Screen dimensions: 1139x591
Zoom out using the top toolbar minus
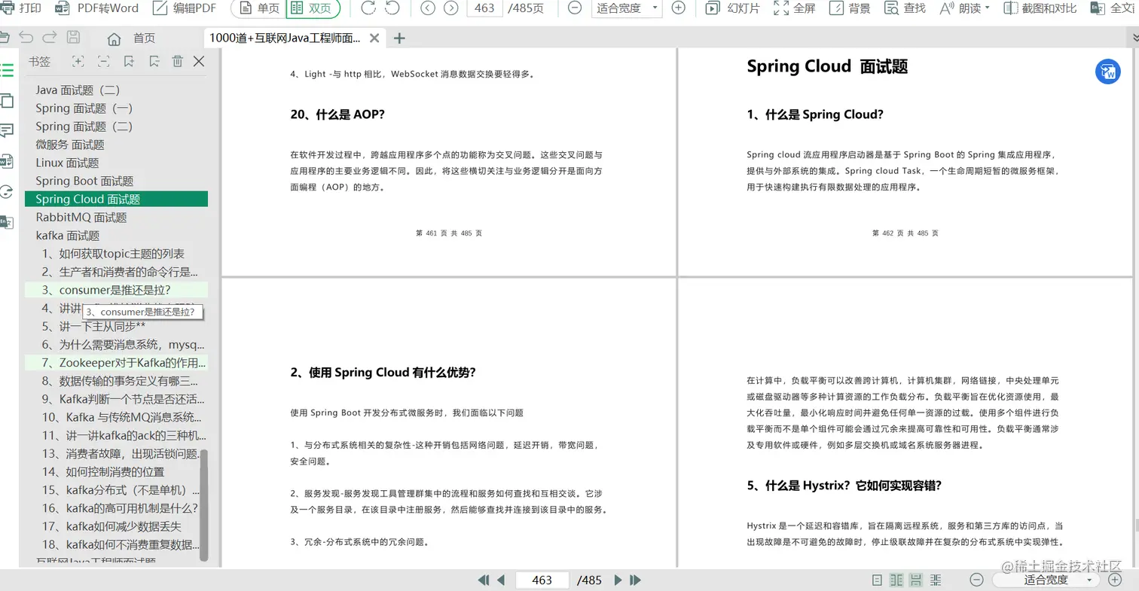click(x=574, y=8)
